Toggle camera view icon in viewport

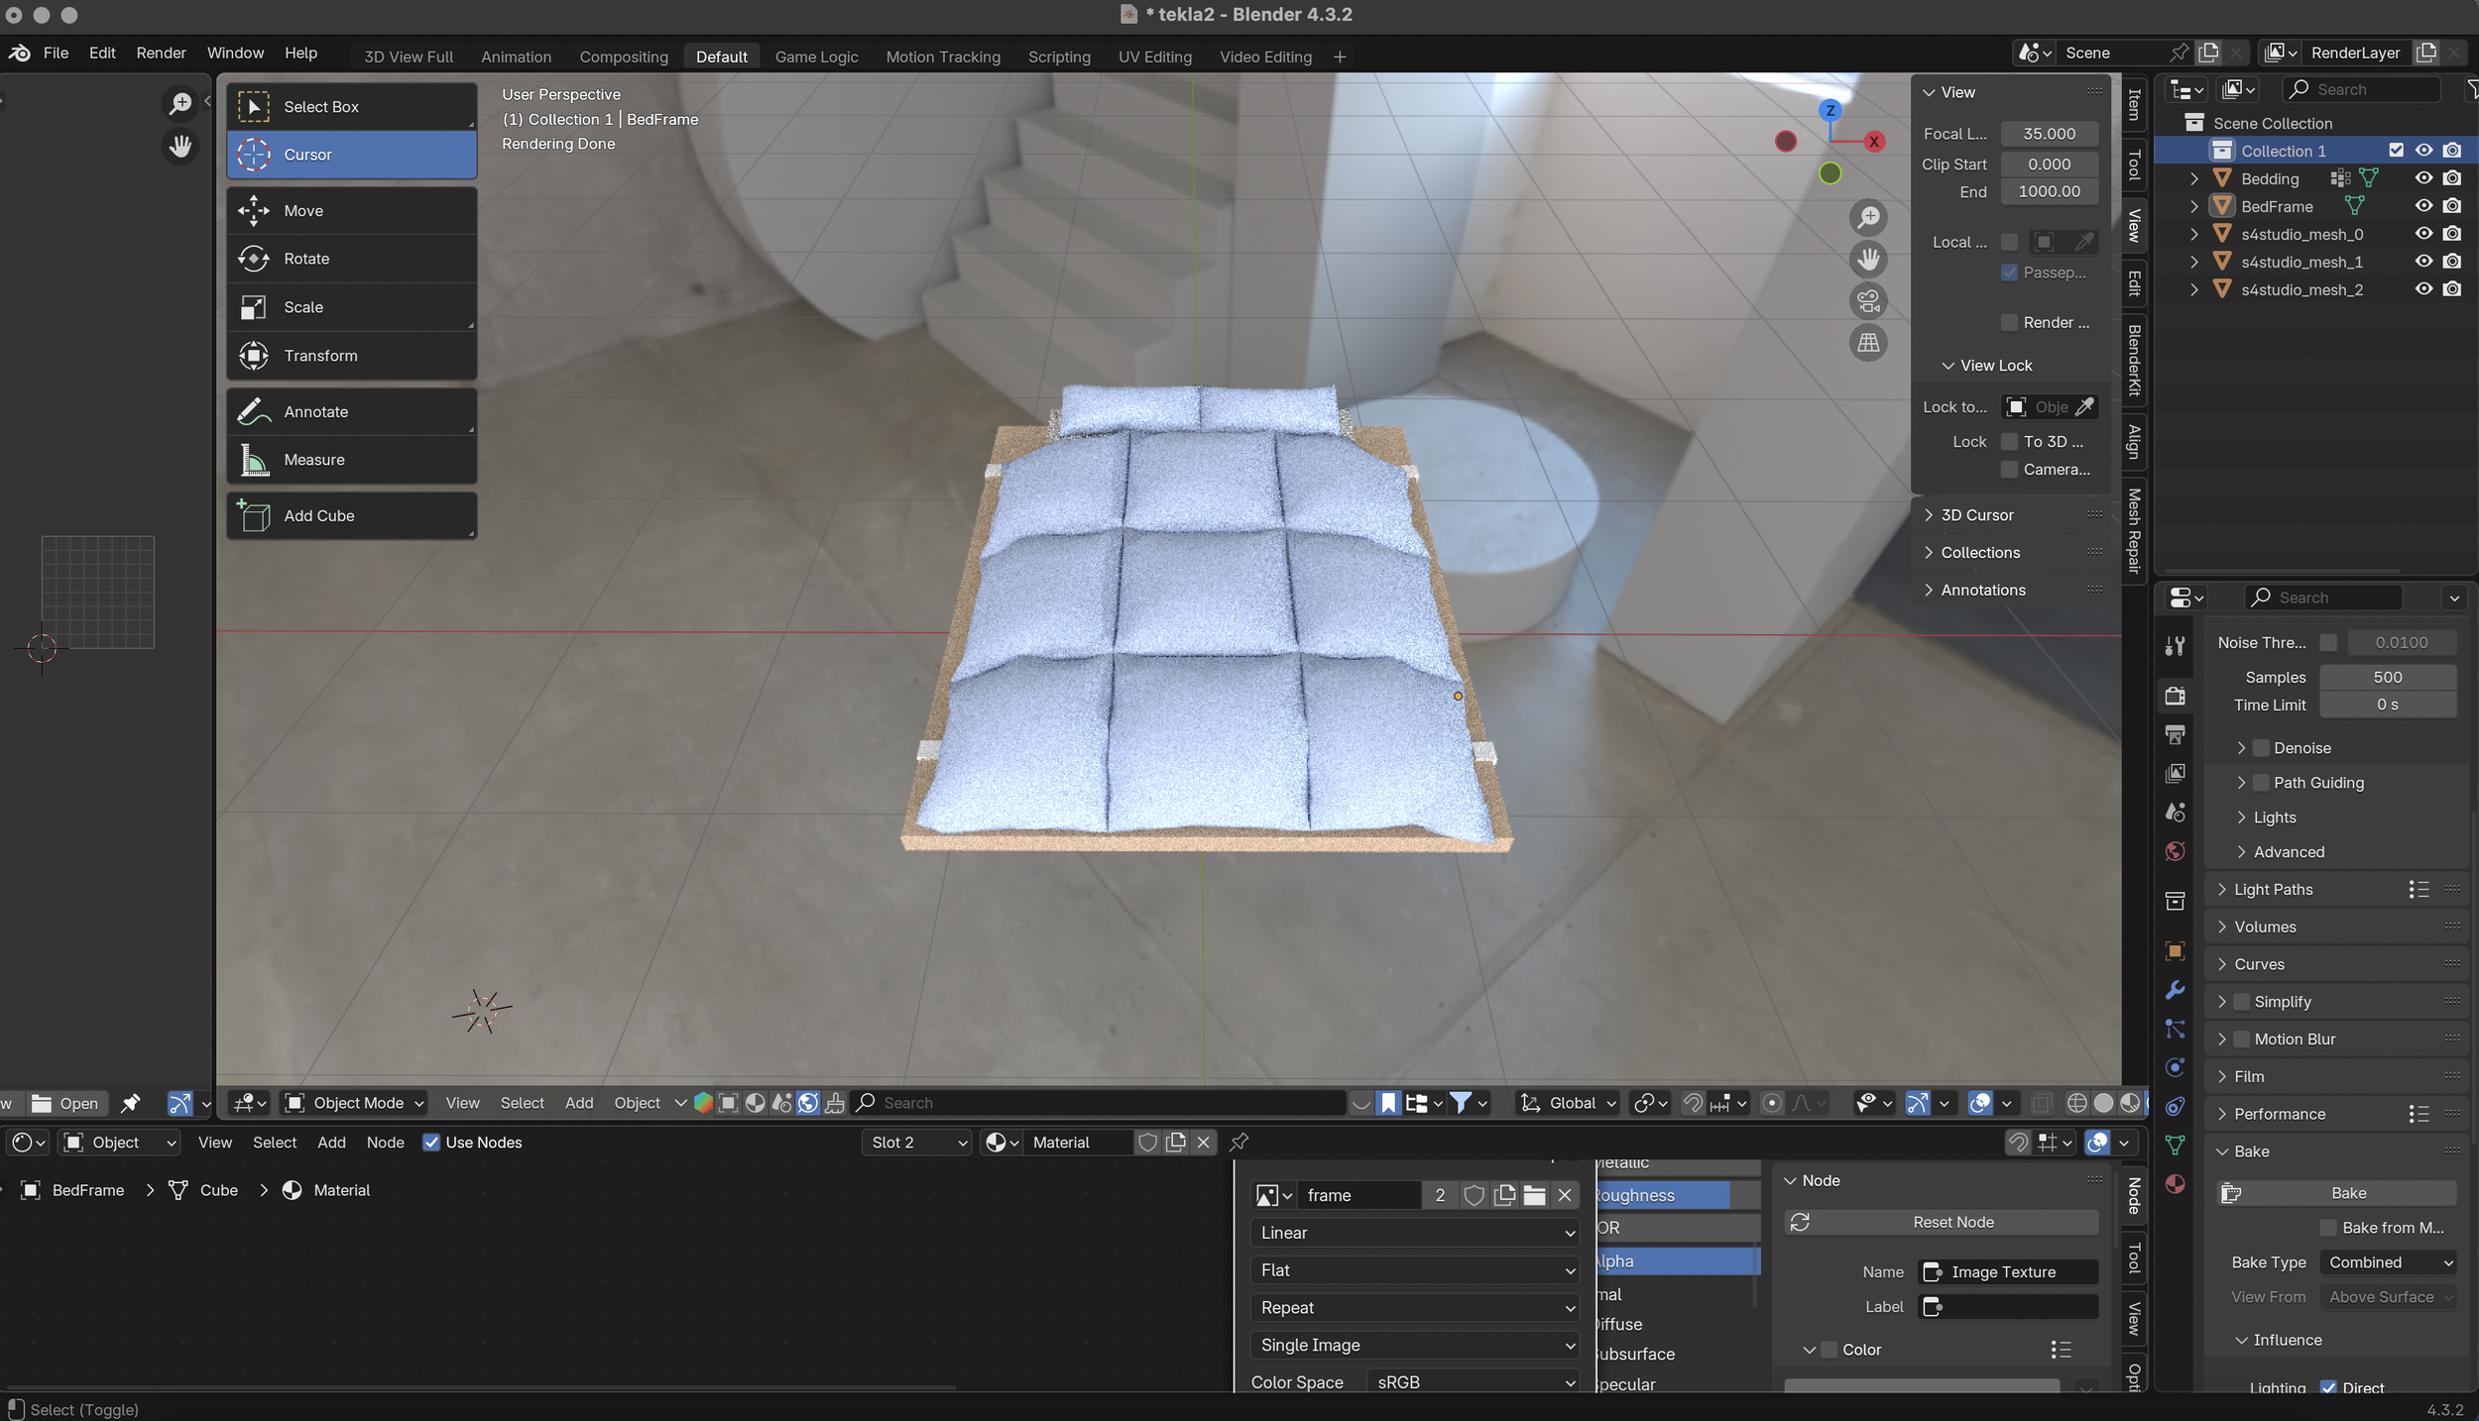(x=1867, y=300)
